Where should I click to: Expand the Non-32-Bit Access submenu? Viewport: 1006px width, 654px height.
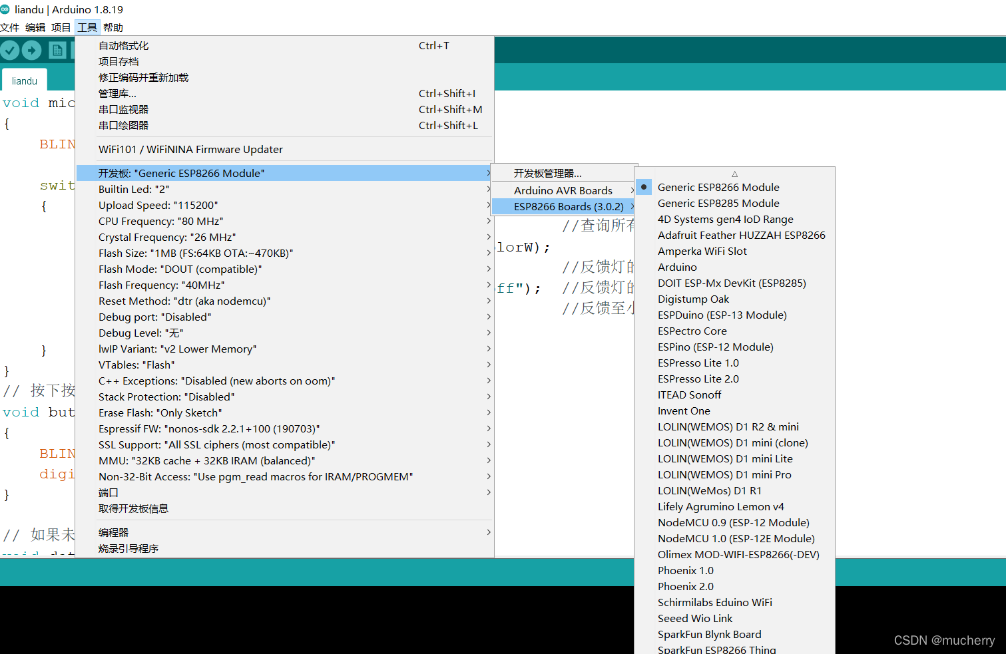285,476
